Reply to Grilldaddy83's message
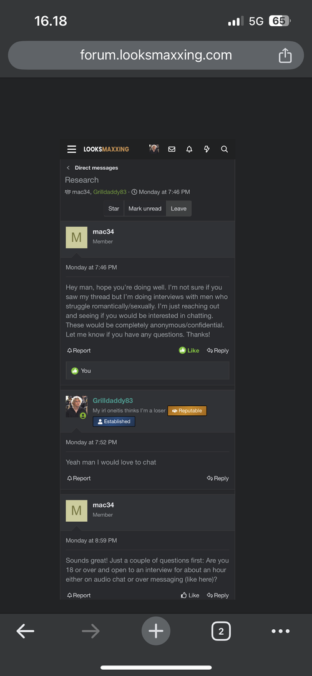312x676 pixels. 218,478
